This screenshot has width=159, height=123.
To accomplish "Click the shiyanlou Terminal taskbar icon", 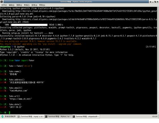I will [x=74, y=117].
